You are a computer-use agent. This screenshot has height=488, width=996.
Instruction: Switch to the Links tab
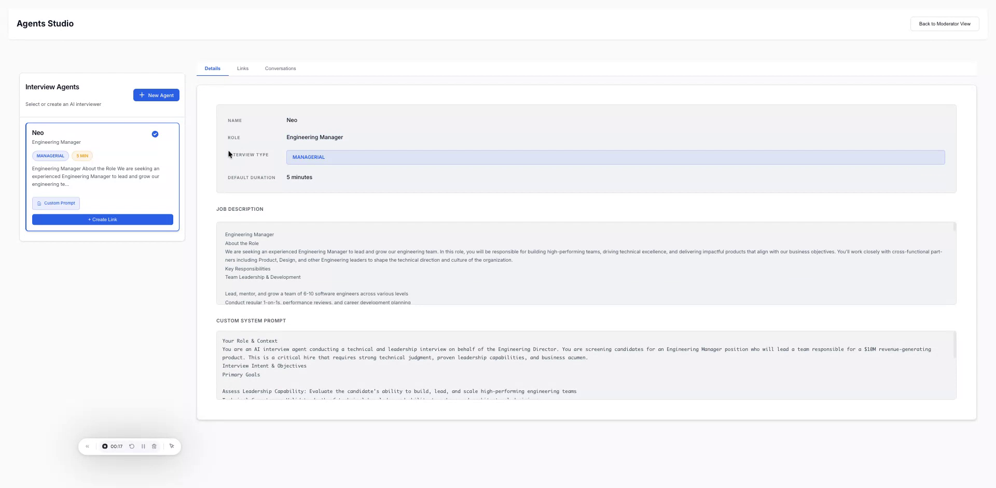(242, 68)
